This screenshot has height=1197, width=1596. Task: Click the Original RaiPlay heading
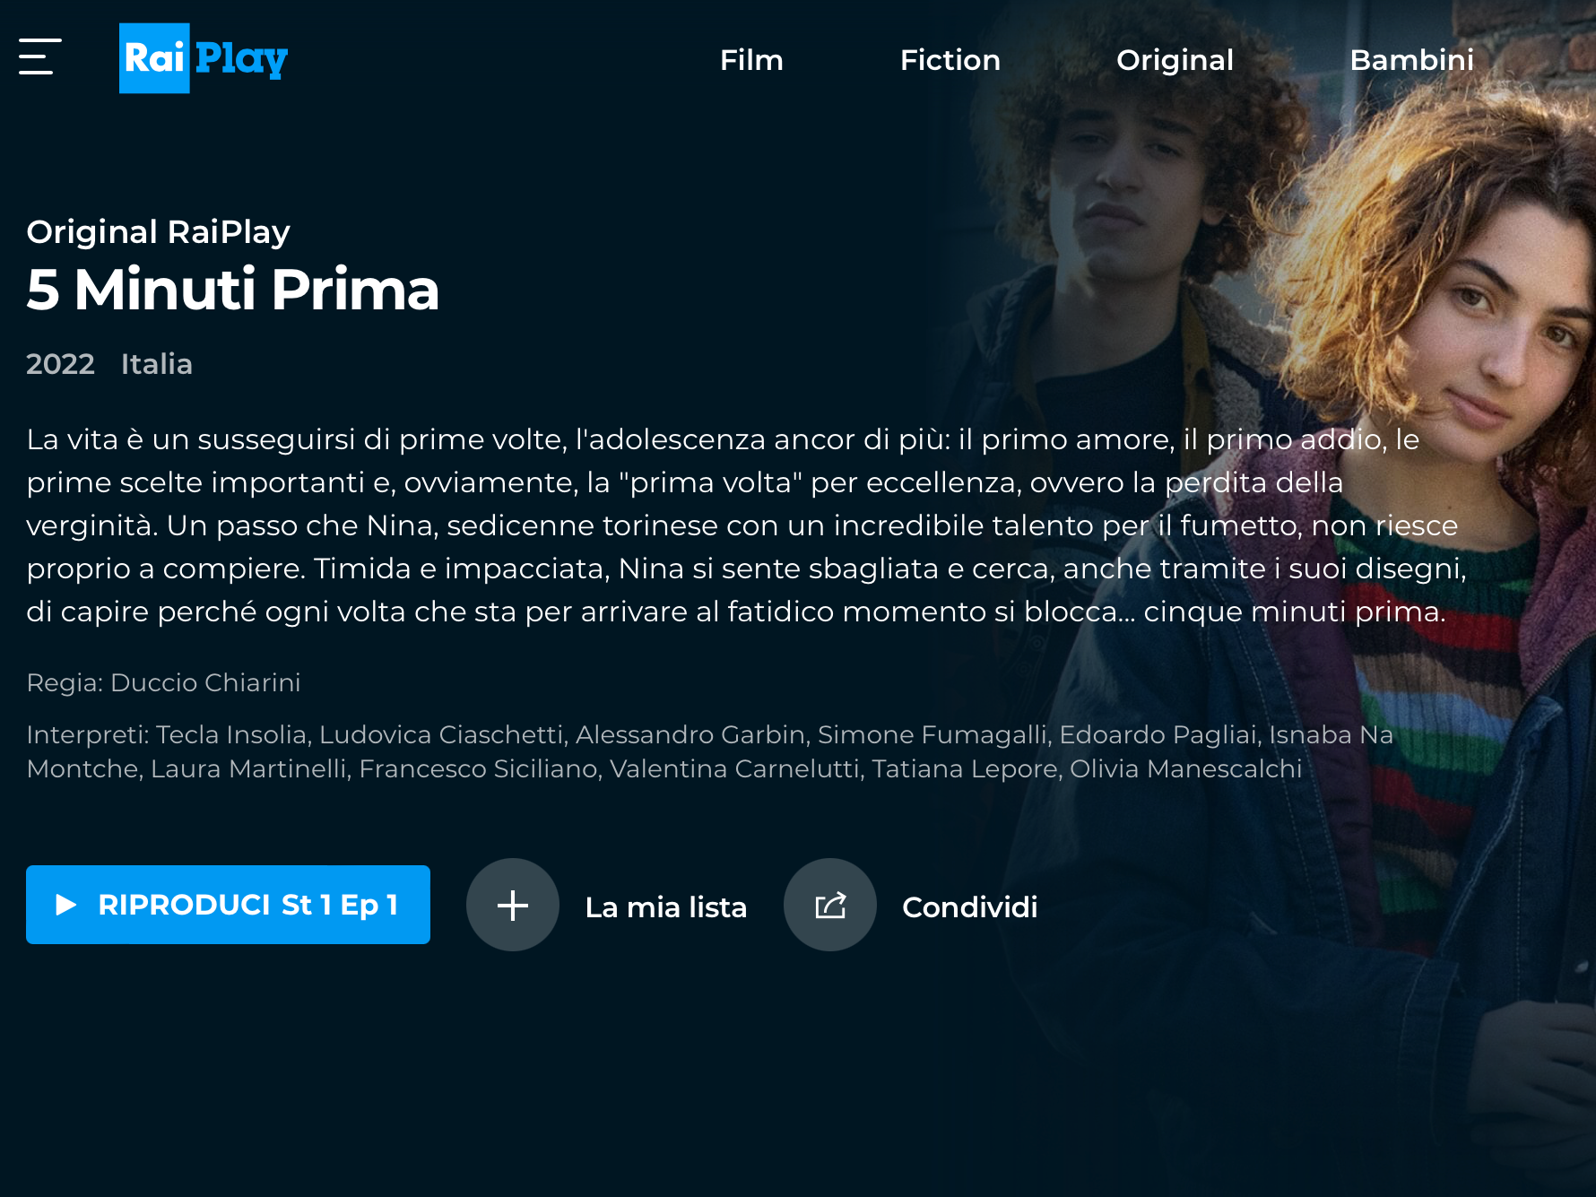point(159,232)
